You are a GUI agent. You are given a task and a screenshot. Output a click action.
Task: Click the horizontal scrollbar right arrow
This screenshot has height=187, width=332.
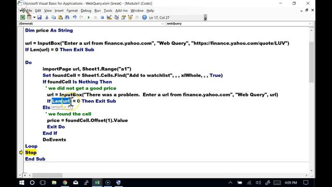click(307, 176)
